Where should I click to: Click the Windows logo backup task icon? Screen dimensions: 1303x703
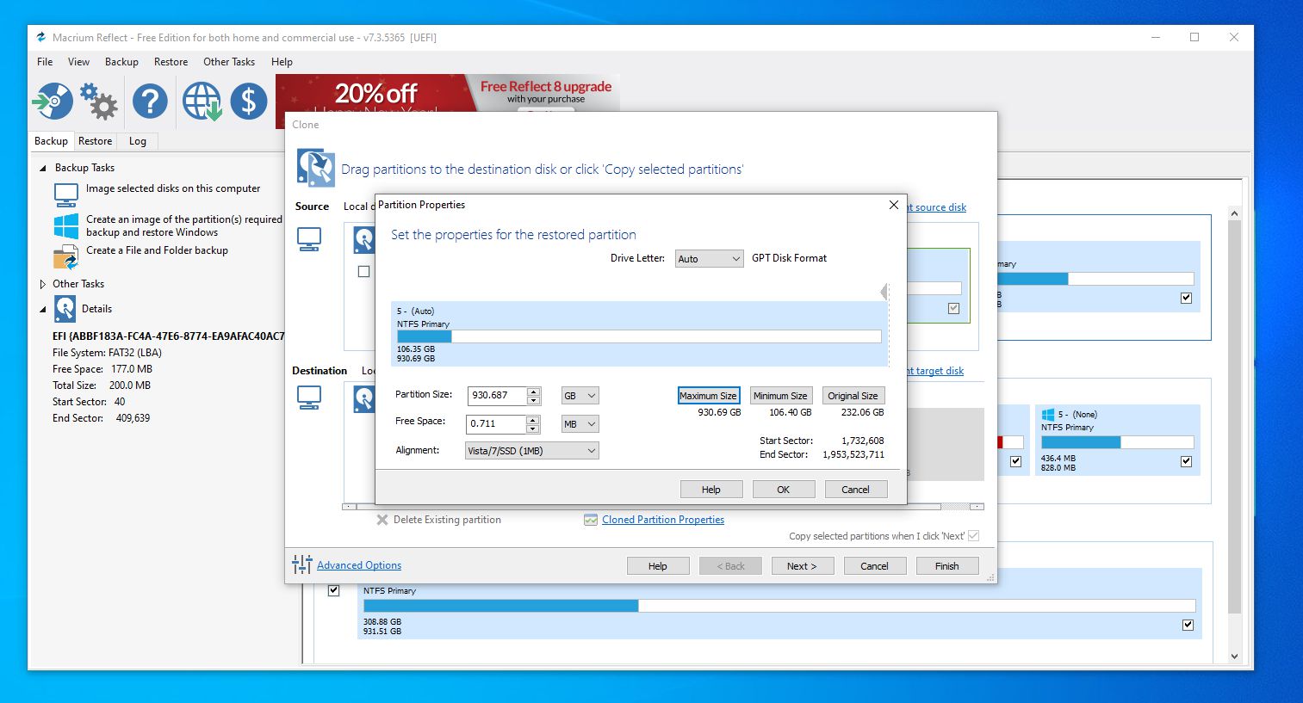pyautogui.click(x=66, y=226)
